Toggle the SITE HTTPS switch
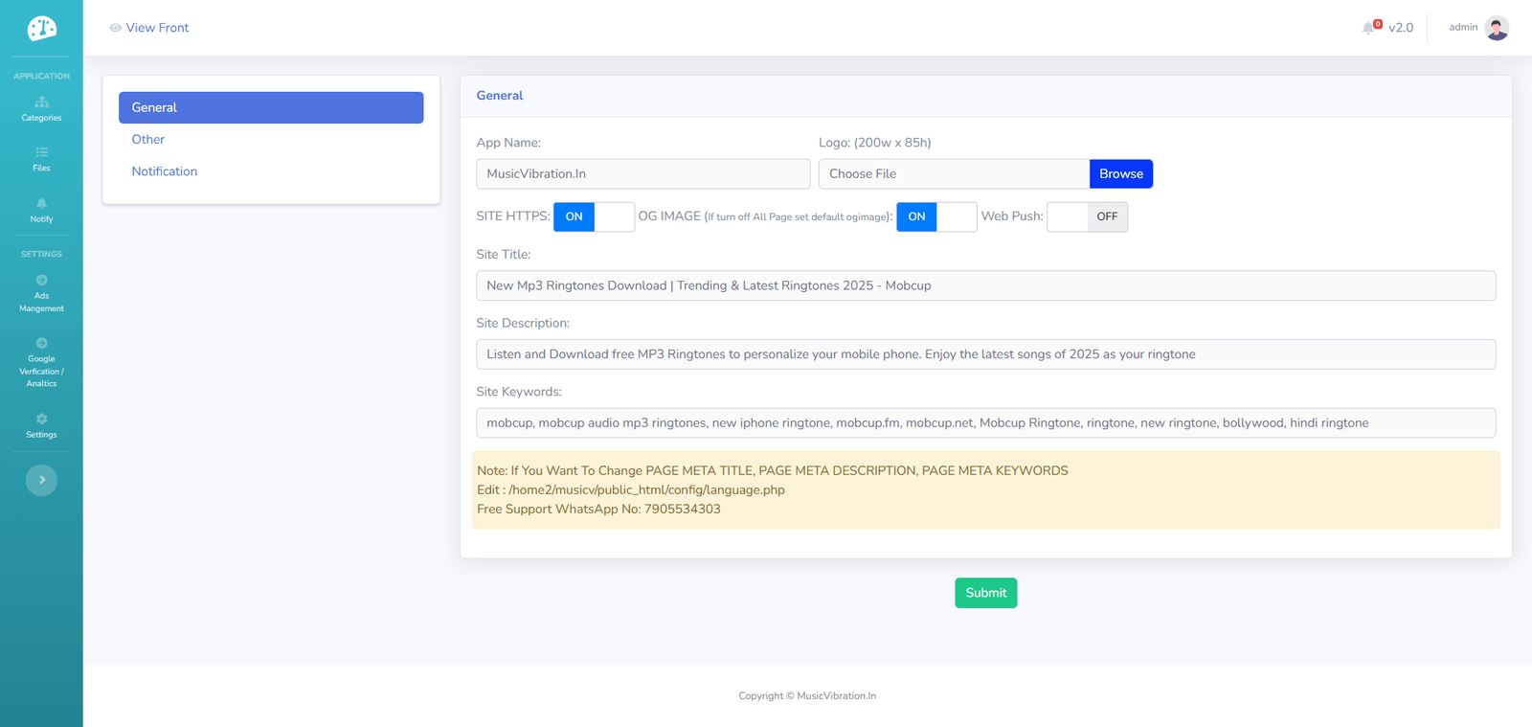Screen dimensions: 1532x727 pyautogui.click(x=594, y=216)
